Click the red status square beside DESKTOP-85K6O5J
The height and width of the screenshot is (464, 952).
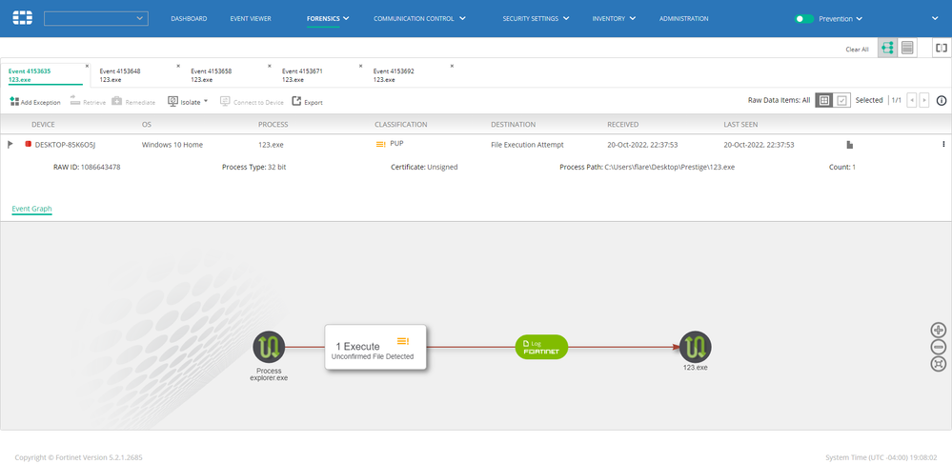click(28, 145)
